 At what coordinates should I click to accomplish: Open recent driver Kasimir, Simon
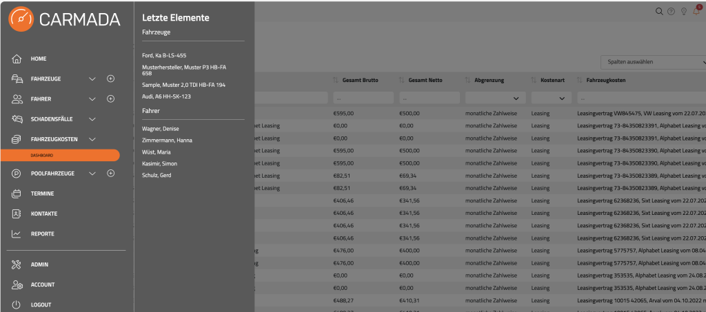pyautogui.click(x=159, y=164)
